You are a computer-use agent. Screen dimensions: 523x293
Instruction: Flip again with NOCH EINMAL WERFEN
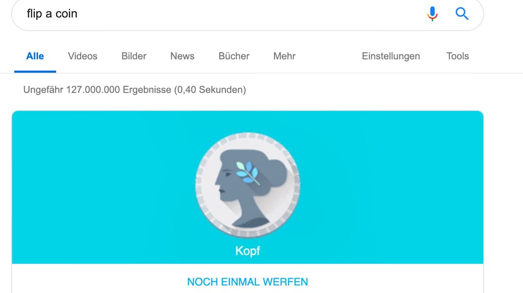[248, 282]
